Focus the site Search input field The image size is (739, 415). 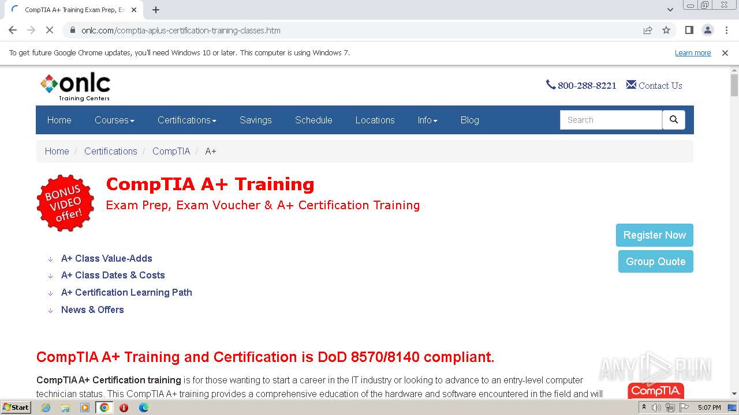pos(611,120)
